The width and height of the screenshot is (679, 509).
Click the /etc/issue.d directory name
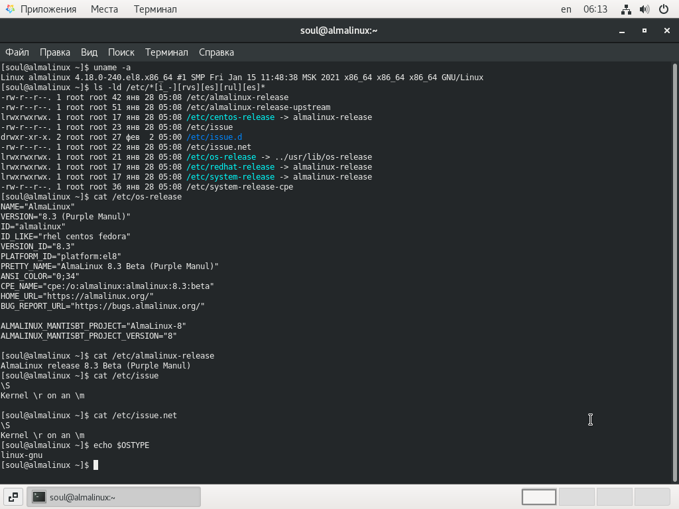pyautogui.click(x=214, y=137)
